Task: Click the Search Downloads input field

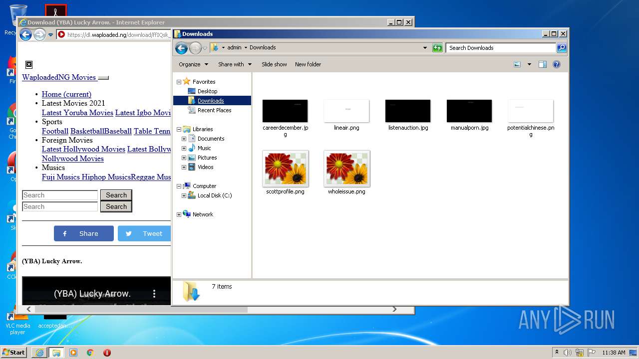Action: (x=501, y=48)
